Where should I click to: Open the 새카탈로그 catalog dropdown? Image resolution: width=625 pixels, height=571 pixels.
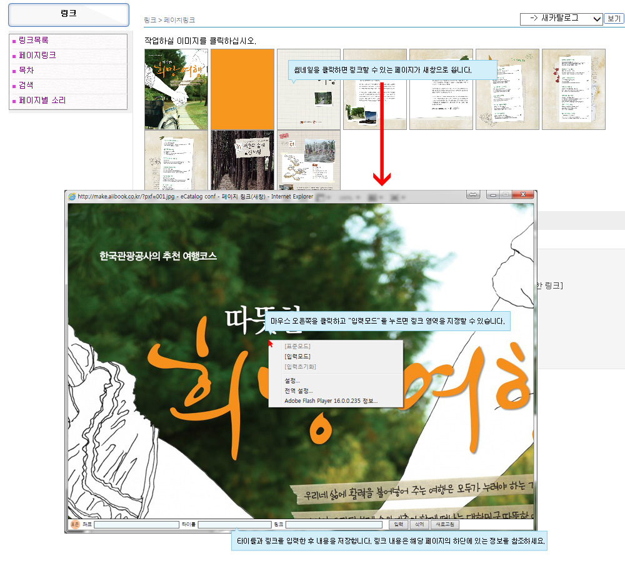561,19
